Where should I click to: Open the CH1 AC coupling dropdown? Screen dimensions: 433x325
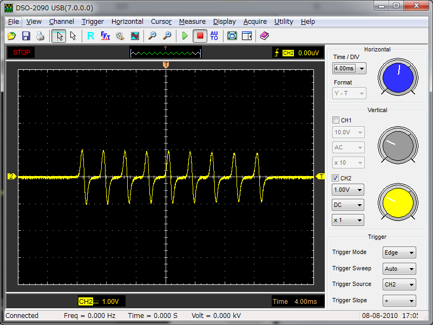pos(348,147)
